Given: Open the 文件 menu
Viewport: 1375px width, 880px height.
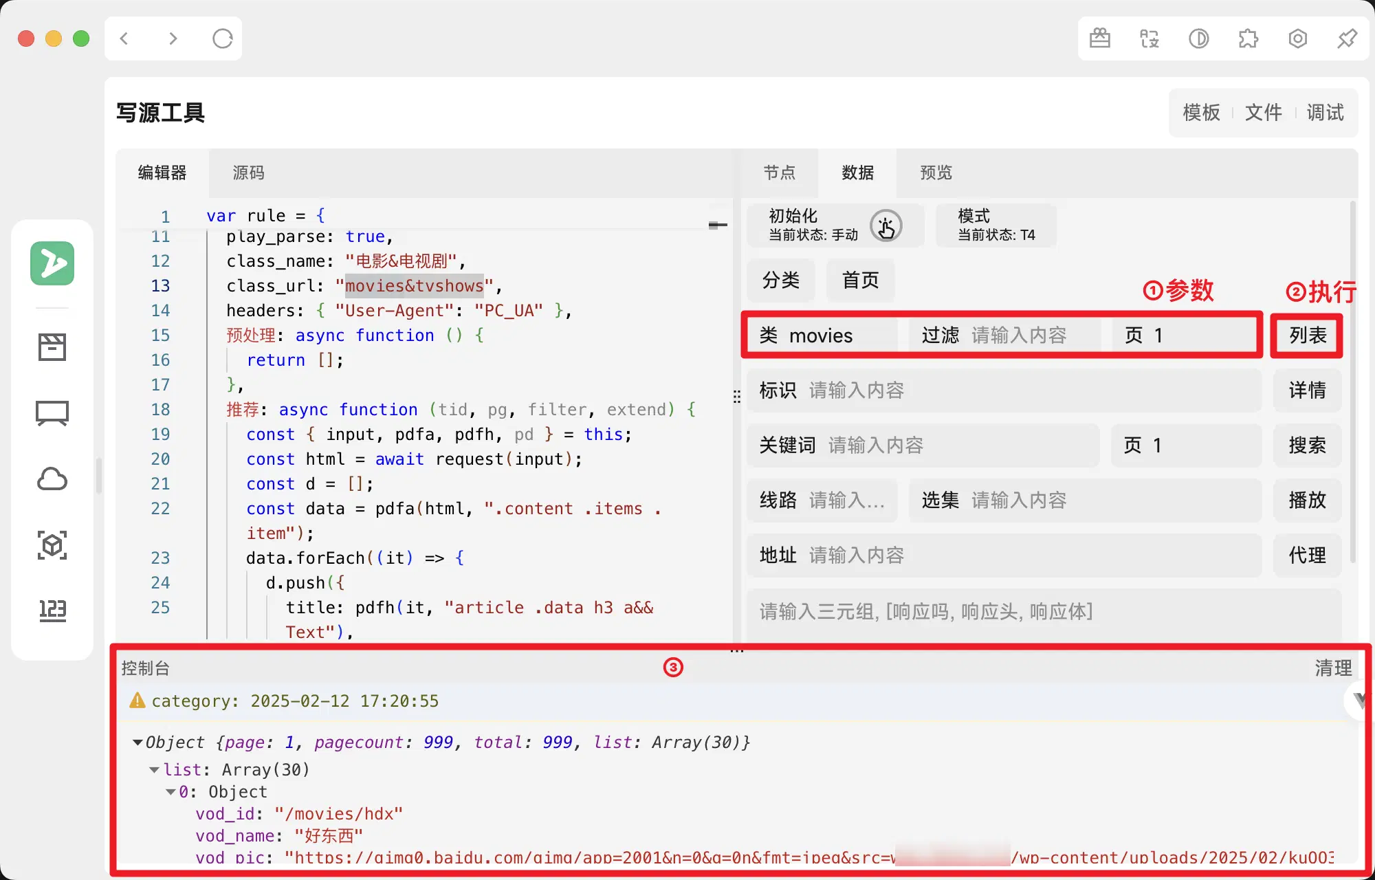Looking at the screenshot, I should coord(1264,113).
